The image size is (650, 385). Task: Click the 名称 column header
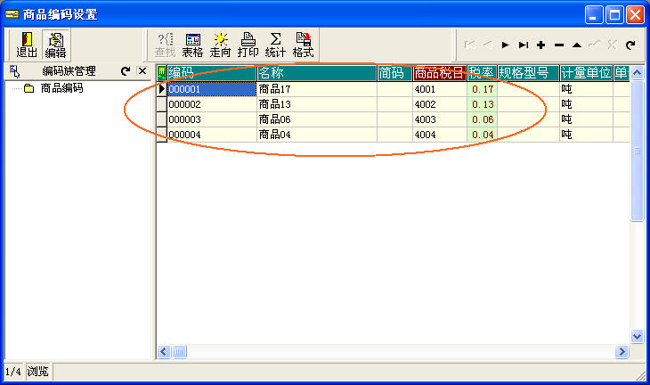point(317,73)
